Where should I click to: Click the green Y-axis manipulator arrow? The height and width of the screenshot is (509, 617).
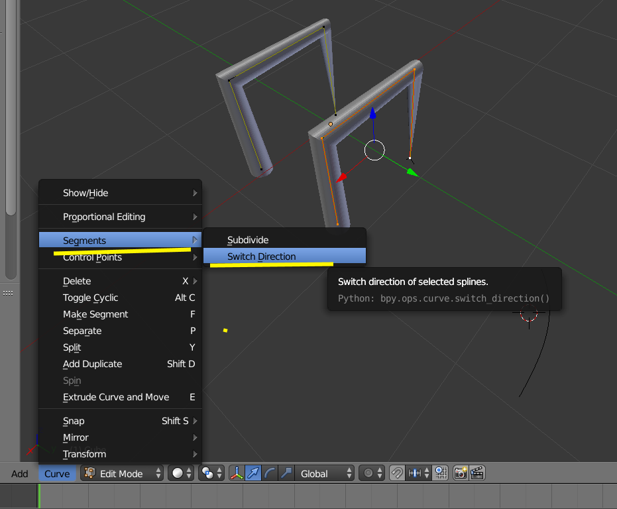coord(412,172)
